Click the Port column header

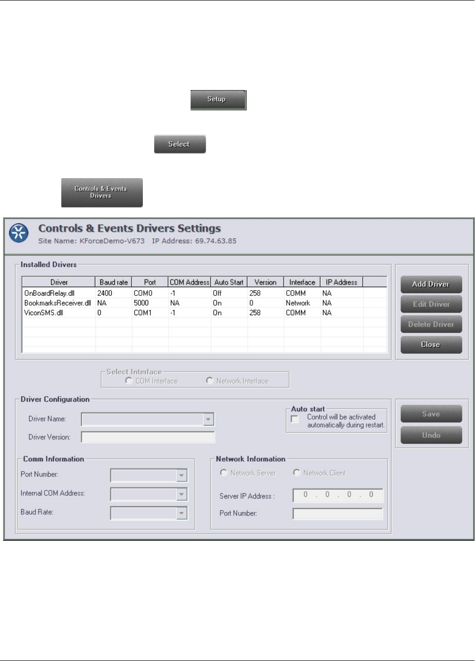(x=150, y=282)
